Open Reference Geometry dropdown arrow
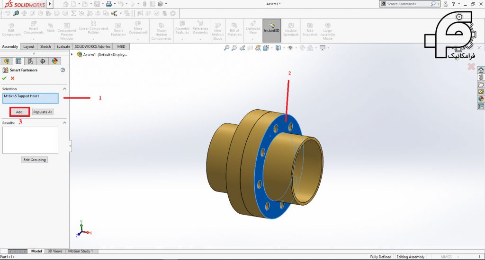485x260 pixels. pos(200,39)
